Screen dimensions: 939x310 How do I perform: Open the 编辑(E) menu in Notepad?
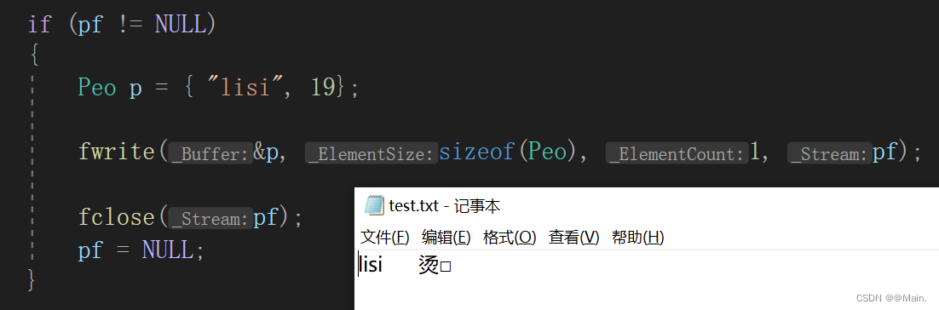(x=446, y=238)
